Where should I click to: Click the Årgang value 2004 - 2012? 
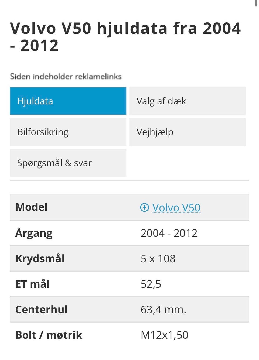[169, 233]
